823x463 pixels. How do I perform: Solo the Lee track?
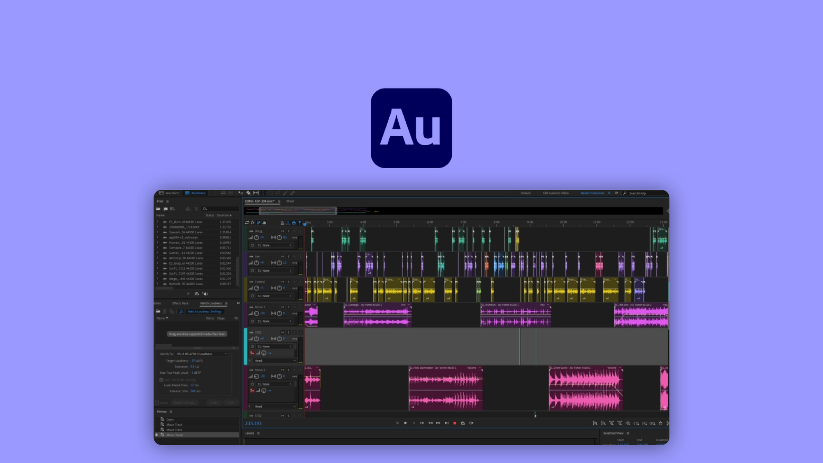click(288, 256)
